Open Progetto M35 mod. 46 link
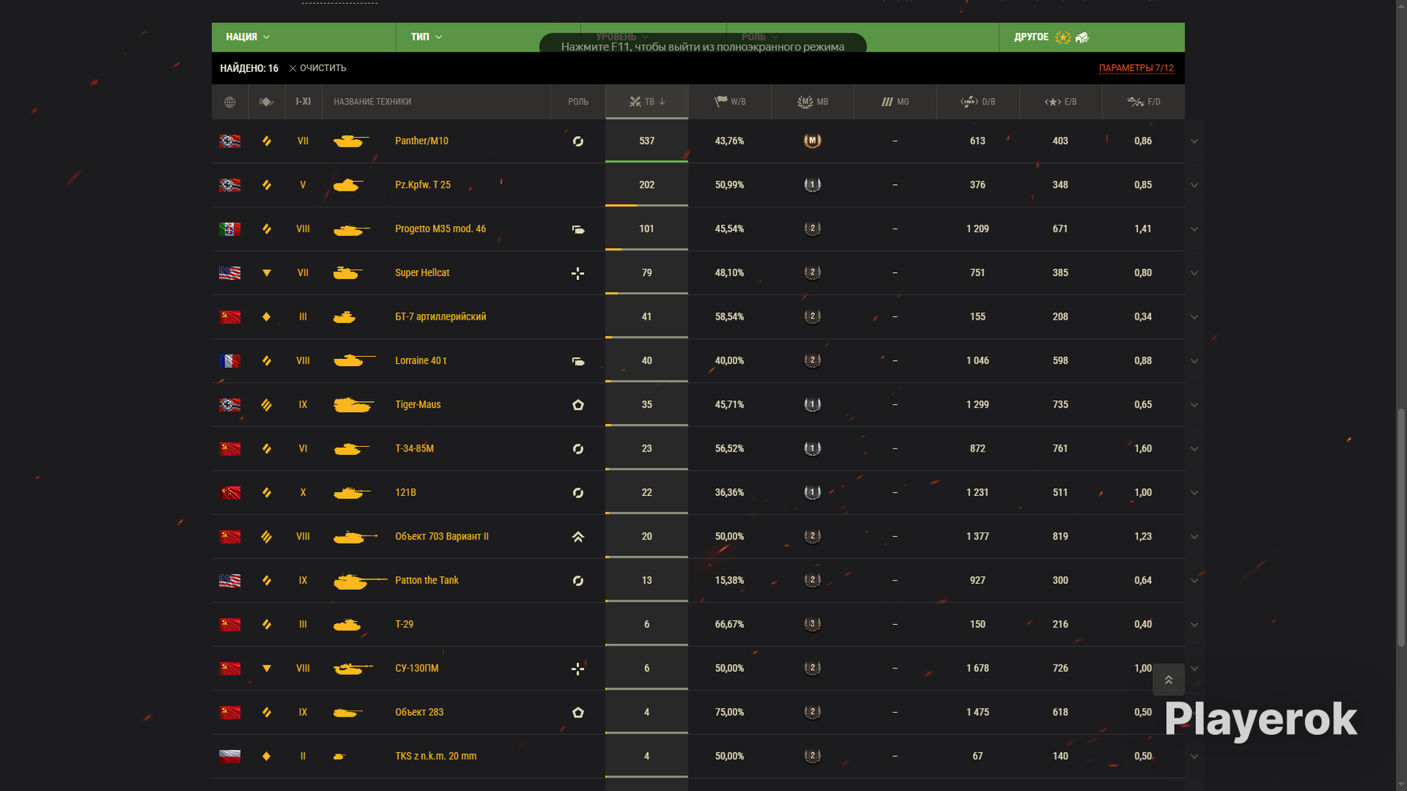 [441, 229]
